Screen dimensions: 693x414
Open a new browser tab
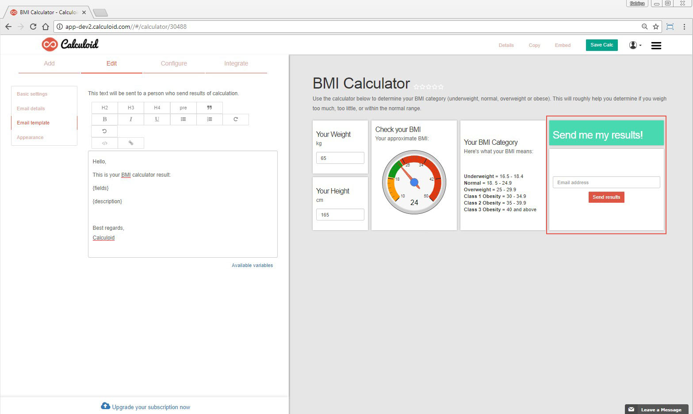[x=100, y=12]
